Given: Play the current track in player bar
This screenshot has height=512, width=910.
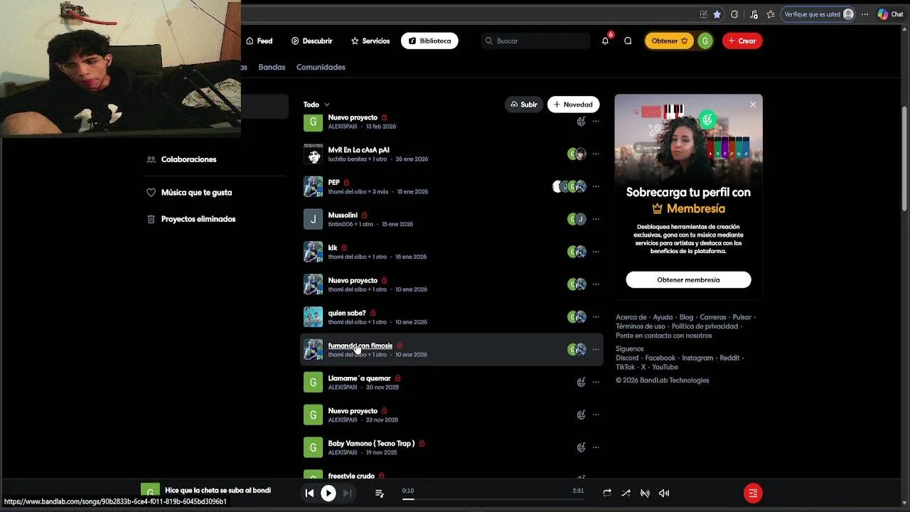Looking at the screenshot, I should pos(328,493).
